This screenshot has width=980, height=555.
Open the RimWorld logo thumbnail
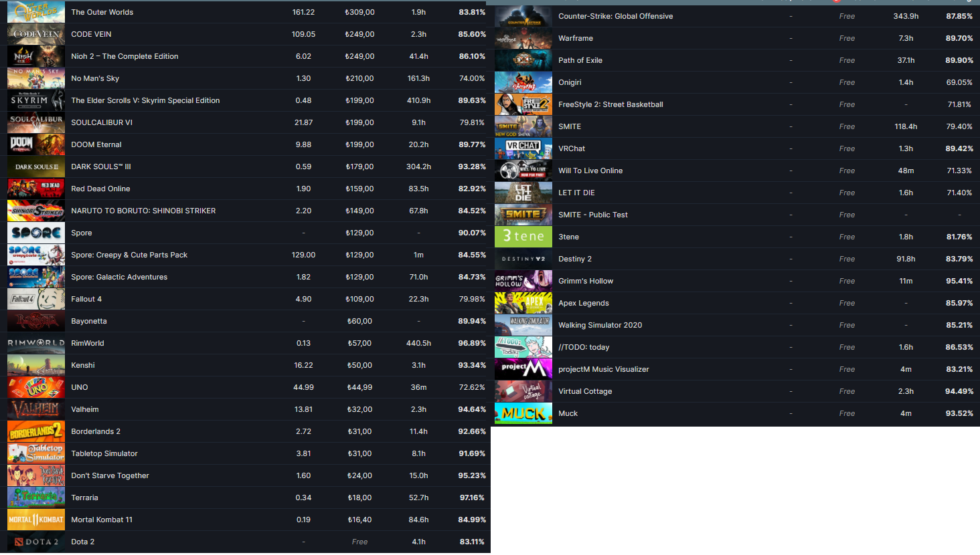tap(36, 343)
